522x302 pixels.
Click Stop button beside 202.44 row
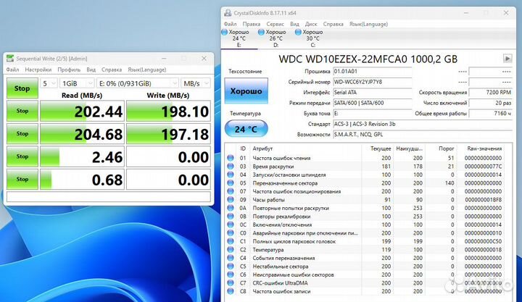click(22, 111)
